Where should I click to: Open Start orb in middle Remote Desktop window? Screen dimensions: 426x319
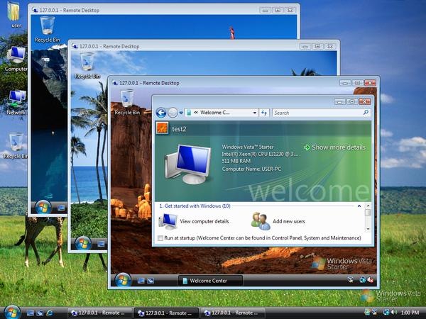click(83, 243)
